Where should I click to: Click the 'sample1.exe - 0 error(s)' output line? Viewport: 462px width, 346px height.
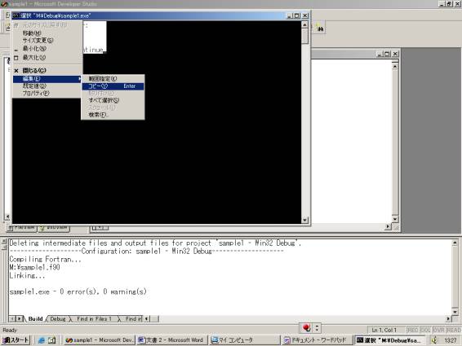point(78,292)
